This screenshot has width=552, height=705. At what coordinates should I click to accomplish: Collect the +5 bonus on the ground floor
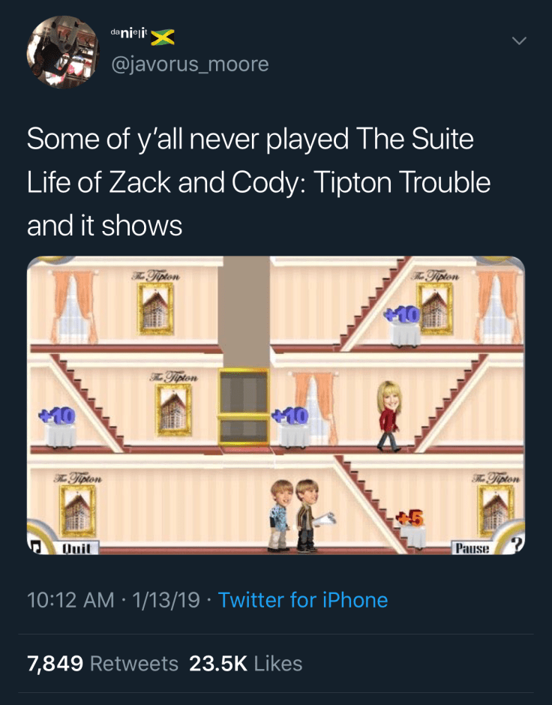tap(408, 517)
